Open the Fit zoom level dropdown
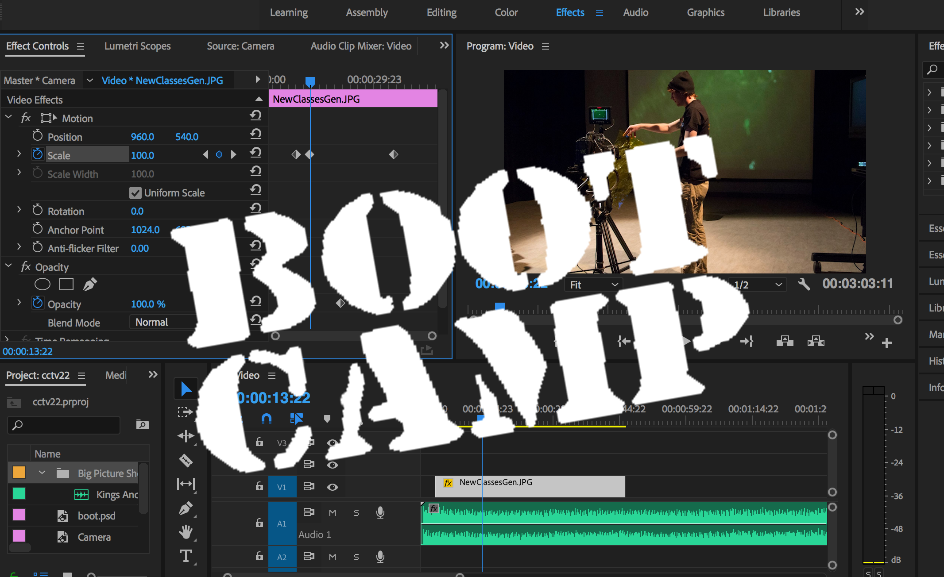The width and height of the screenshot is (944, 577). point(593,285)
